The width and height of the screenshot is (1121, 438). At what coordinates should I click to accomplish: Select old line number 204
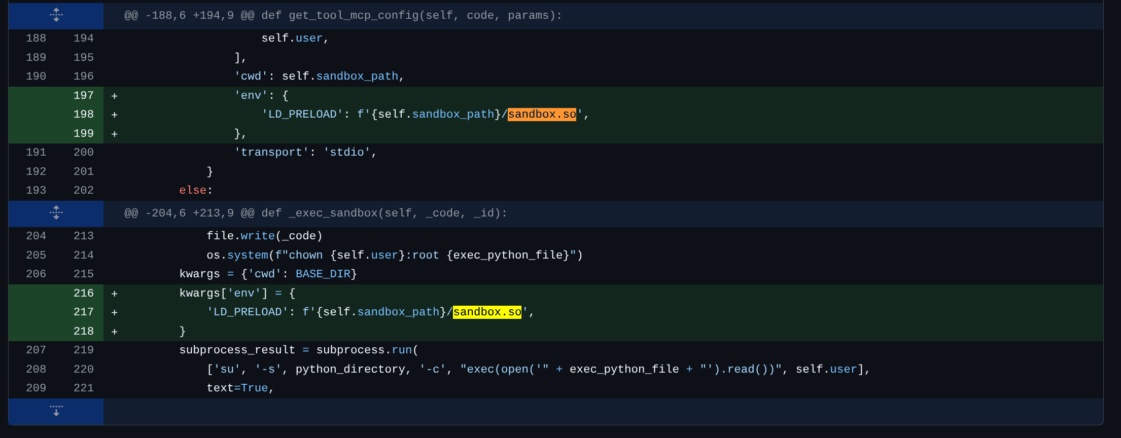[36, 236]
